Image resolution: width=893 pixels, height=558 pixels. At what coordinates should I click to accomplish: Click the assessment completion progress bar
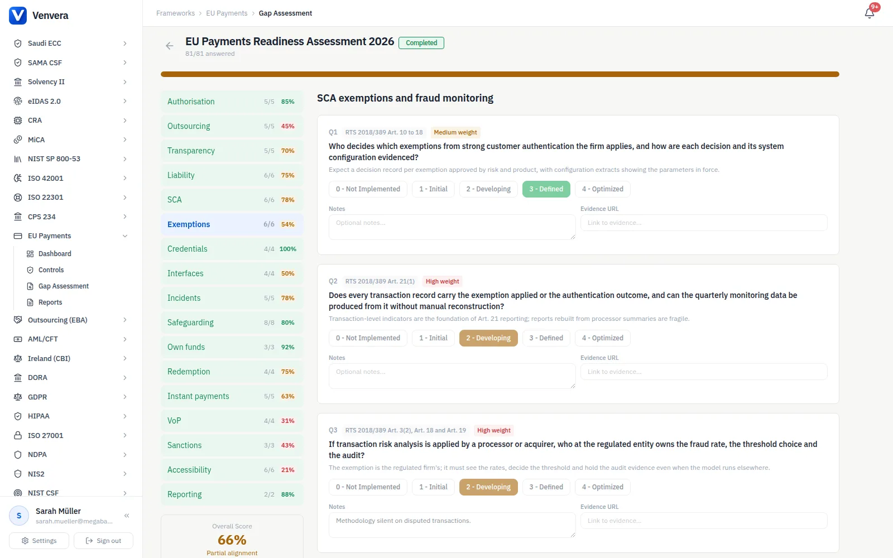[x=500, y=74]
